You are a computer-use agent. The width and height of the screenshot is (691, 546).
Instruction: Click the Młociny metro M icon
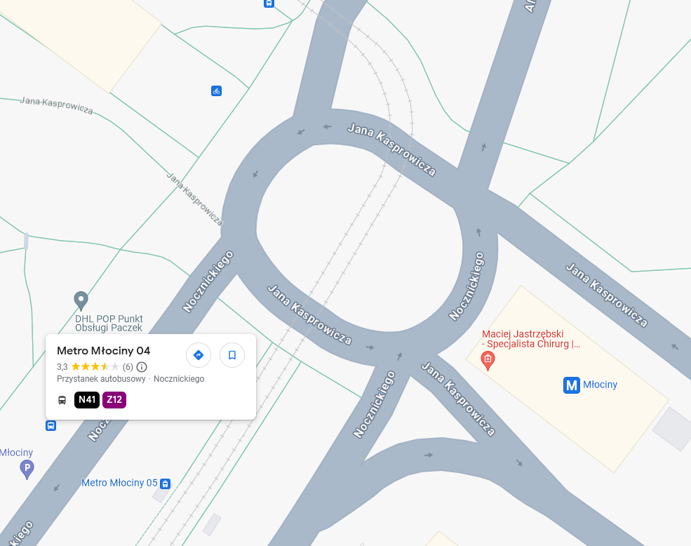point(572,385)
